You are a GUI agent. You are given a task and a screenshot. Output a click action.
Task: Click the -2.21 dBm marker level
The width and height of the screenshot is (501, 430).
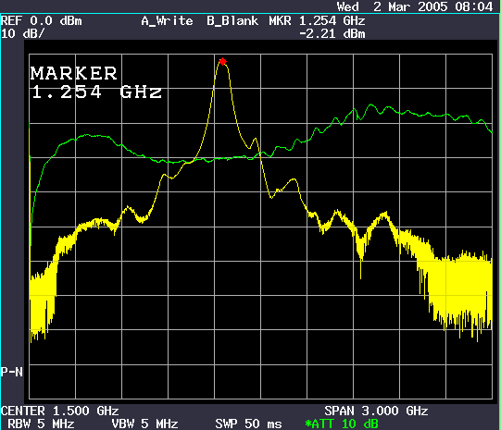tap(332, 34)
